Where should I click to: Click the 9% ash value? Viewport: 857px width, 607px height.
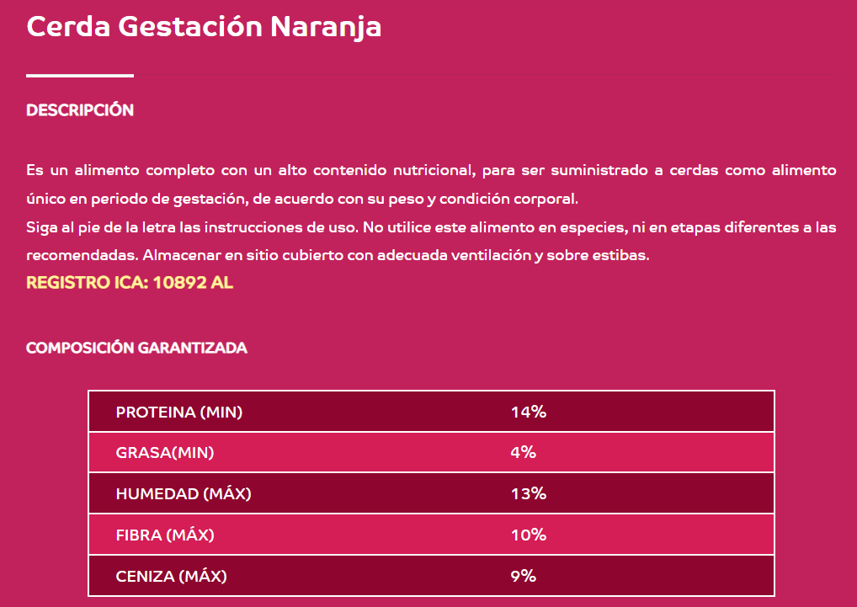click(523, 576)
